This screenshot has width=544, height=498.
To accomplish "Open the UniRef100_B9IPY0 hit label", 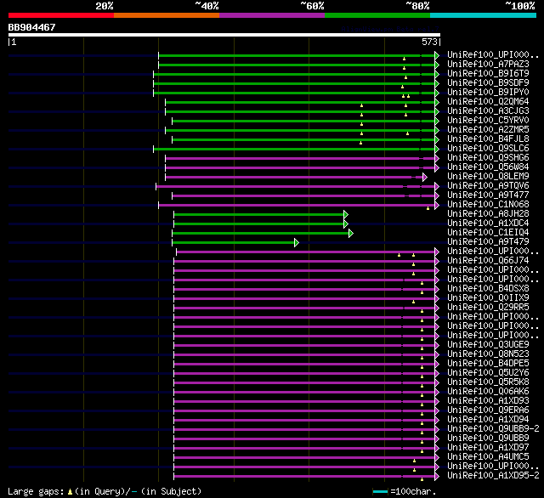I will click(x=488, y=93).
